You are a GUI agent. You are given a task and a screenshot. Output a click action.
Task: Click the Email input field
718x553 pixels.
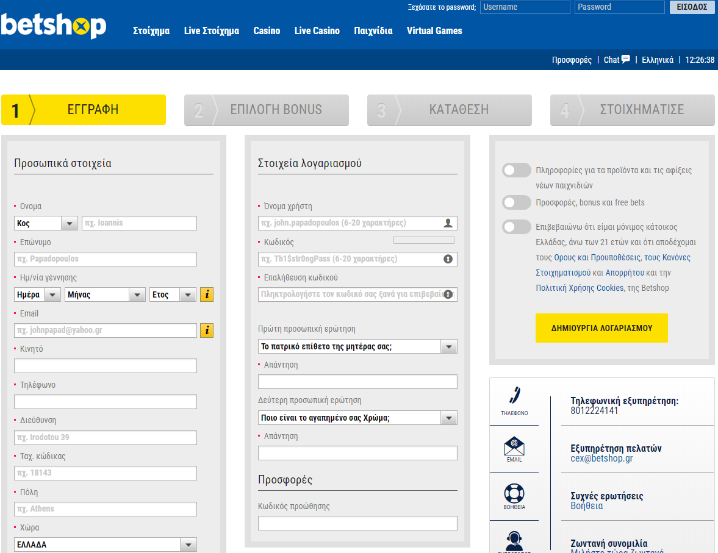106,330
